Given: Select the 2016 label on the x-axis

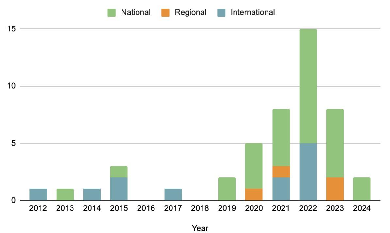Looking at the screenshot, I should (146, 209).
